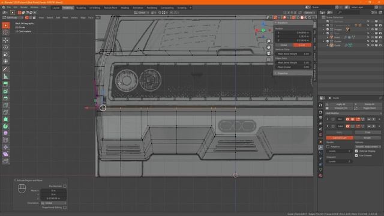Viewport: 384px width, 216px height.
Task: Select the Bevel tool in left toolbar
Action: click(5, 98)
